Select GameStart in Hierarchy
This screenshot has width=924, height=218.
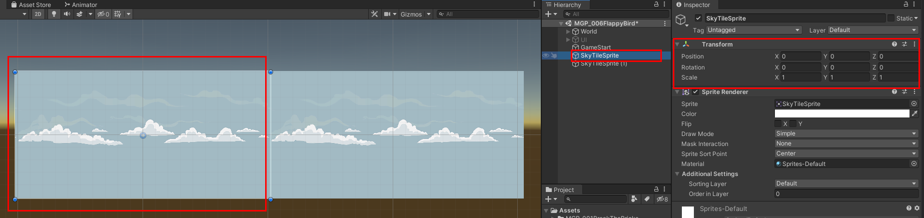point(595,47)
